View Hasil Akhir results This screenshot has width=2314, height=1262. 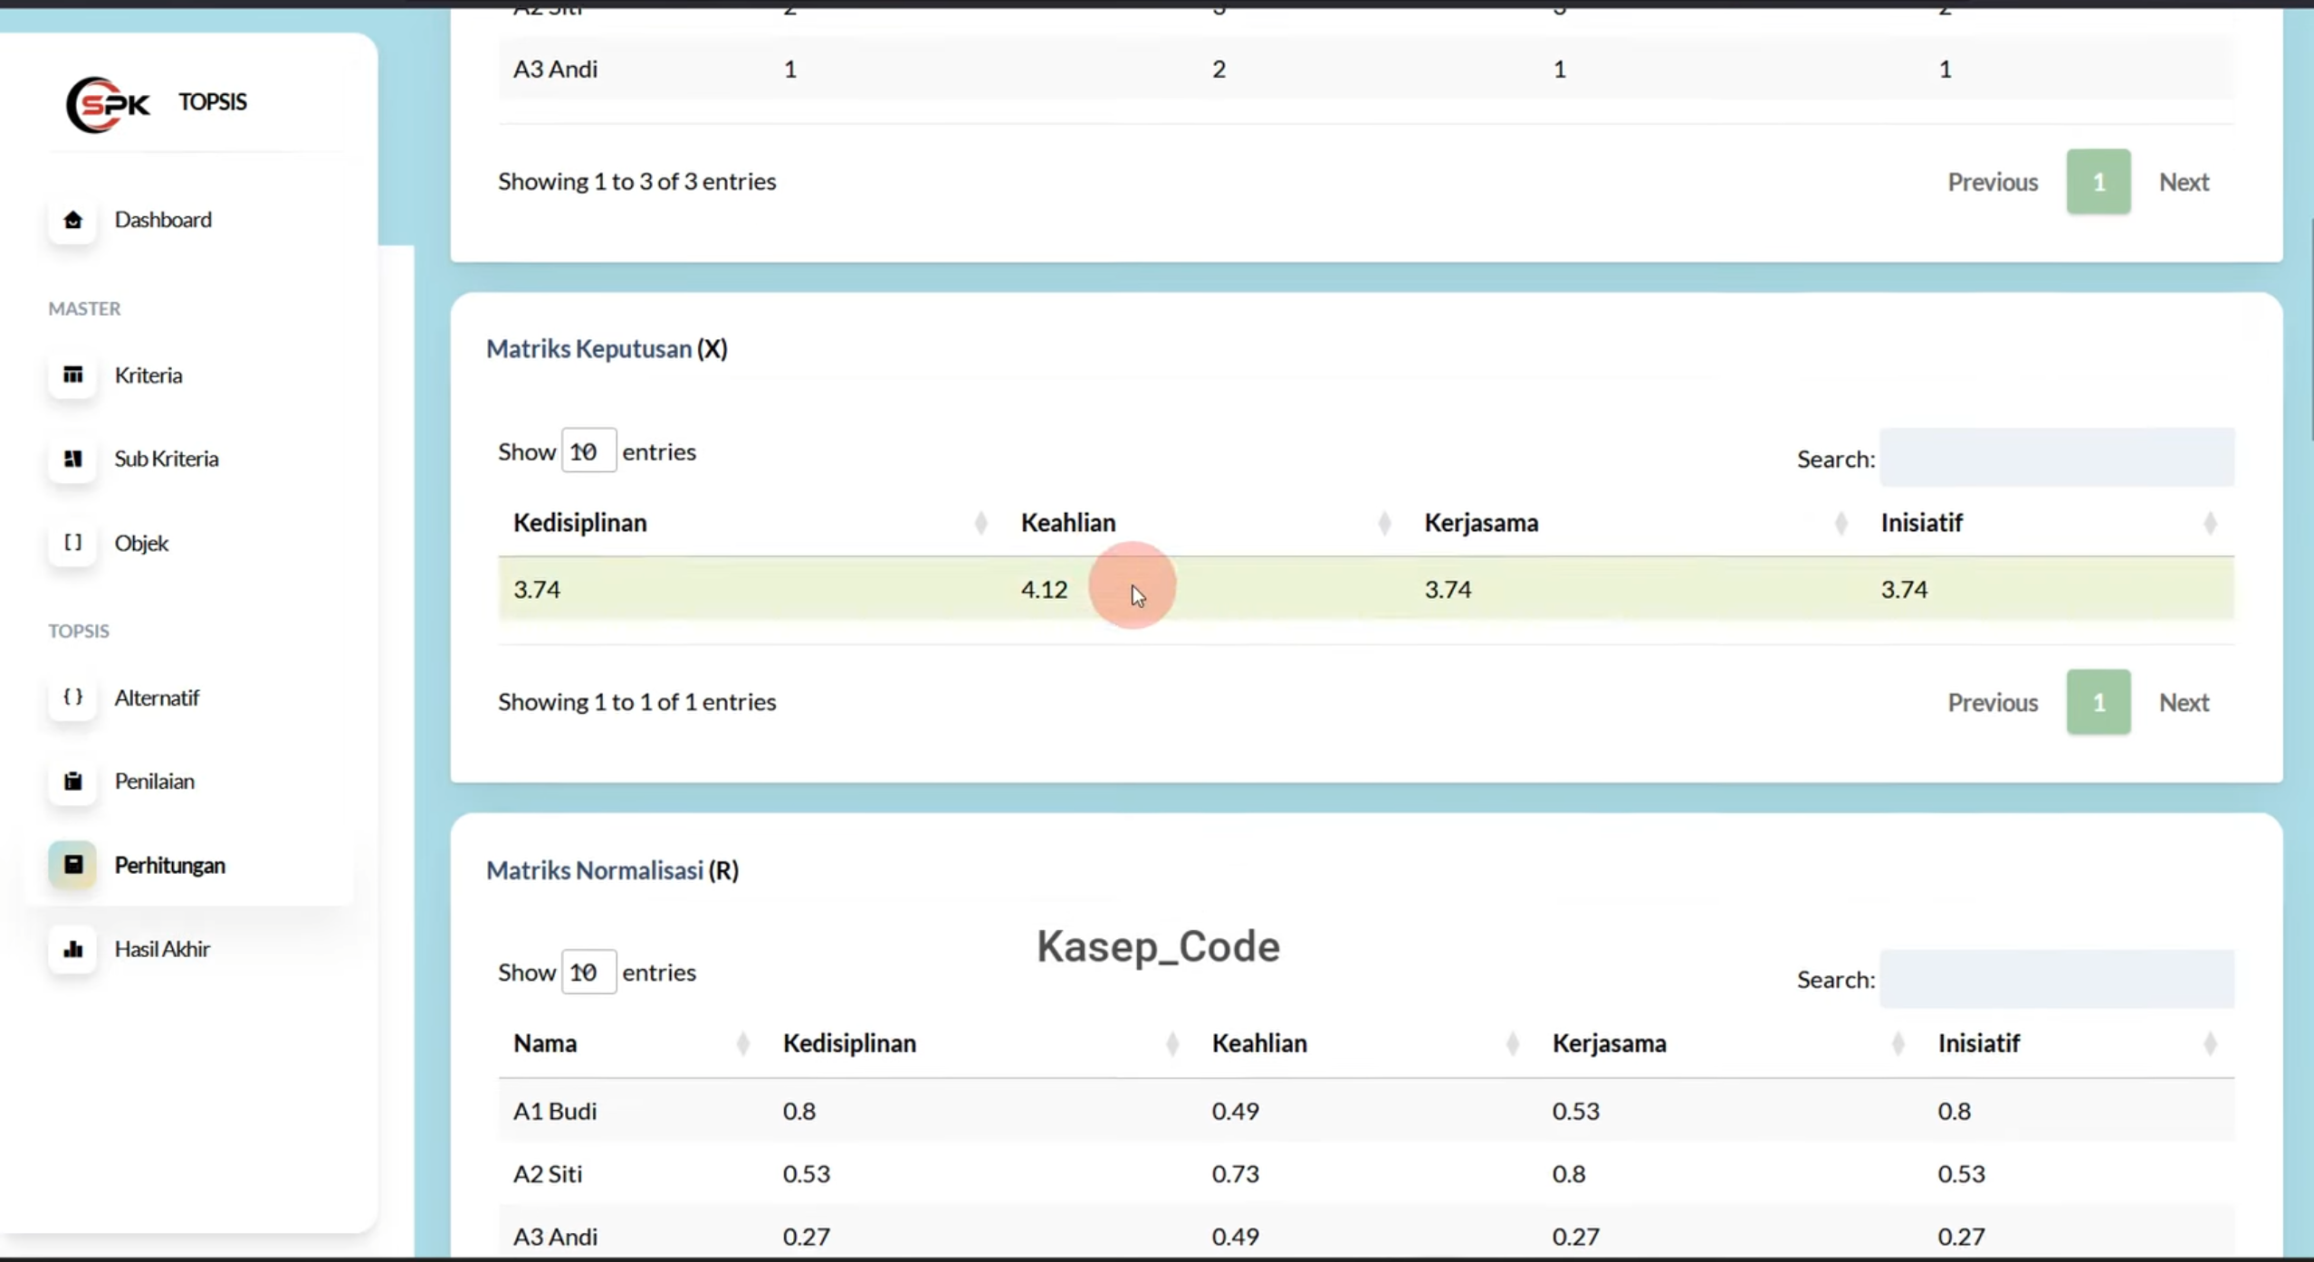click(x=162, y=949)
